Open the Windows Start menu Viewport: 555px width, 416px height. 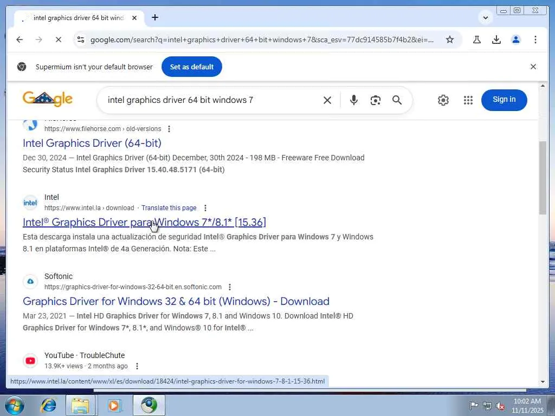click(14, 405)
